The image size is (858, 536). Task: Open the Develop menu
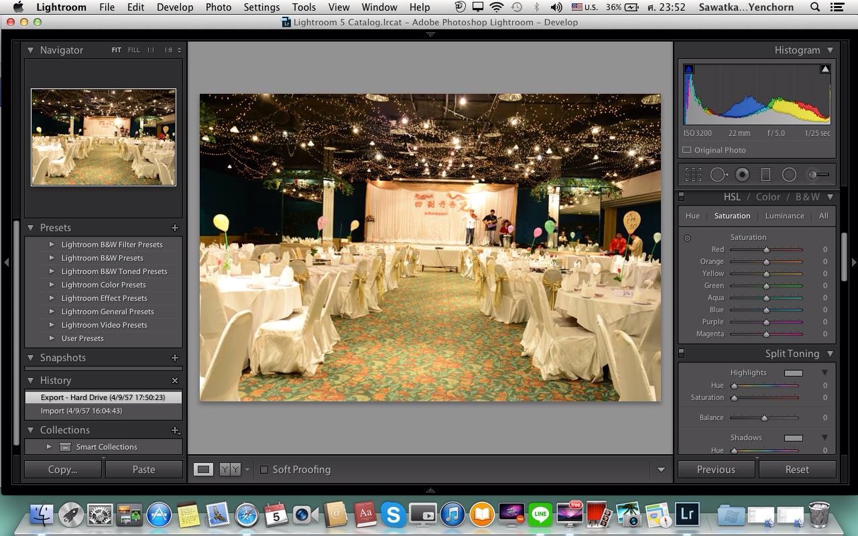pos(175,7)
